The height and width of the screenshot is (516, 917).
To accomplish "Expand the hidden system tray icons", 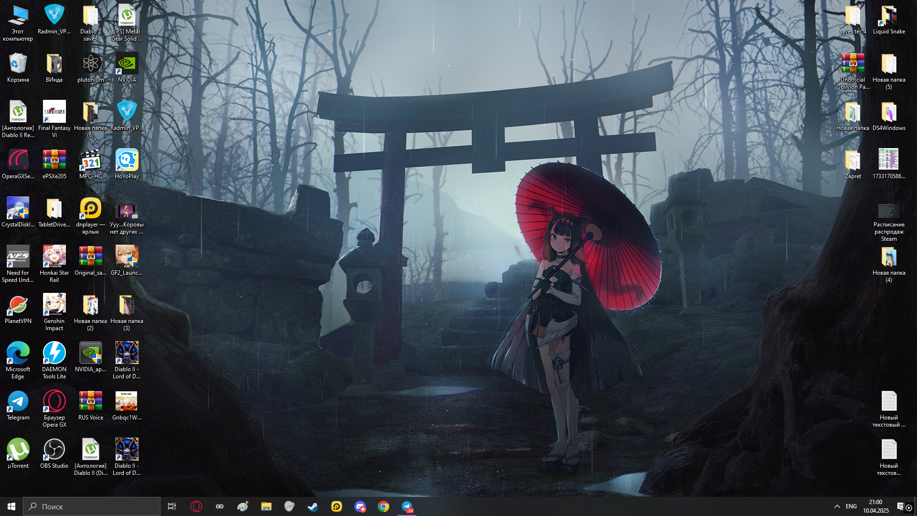I will pos(837,506).
